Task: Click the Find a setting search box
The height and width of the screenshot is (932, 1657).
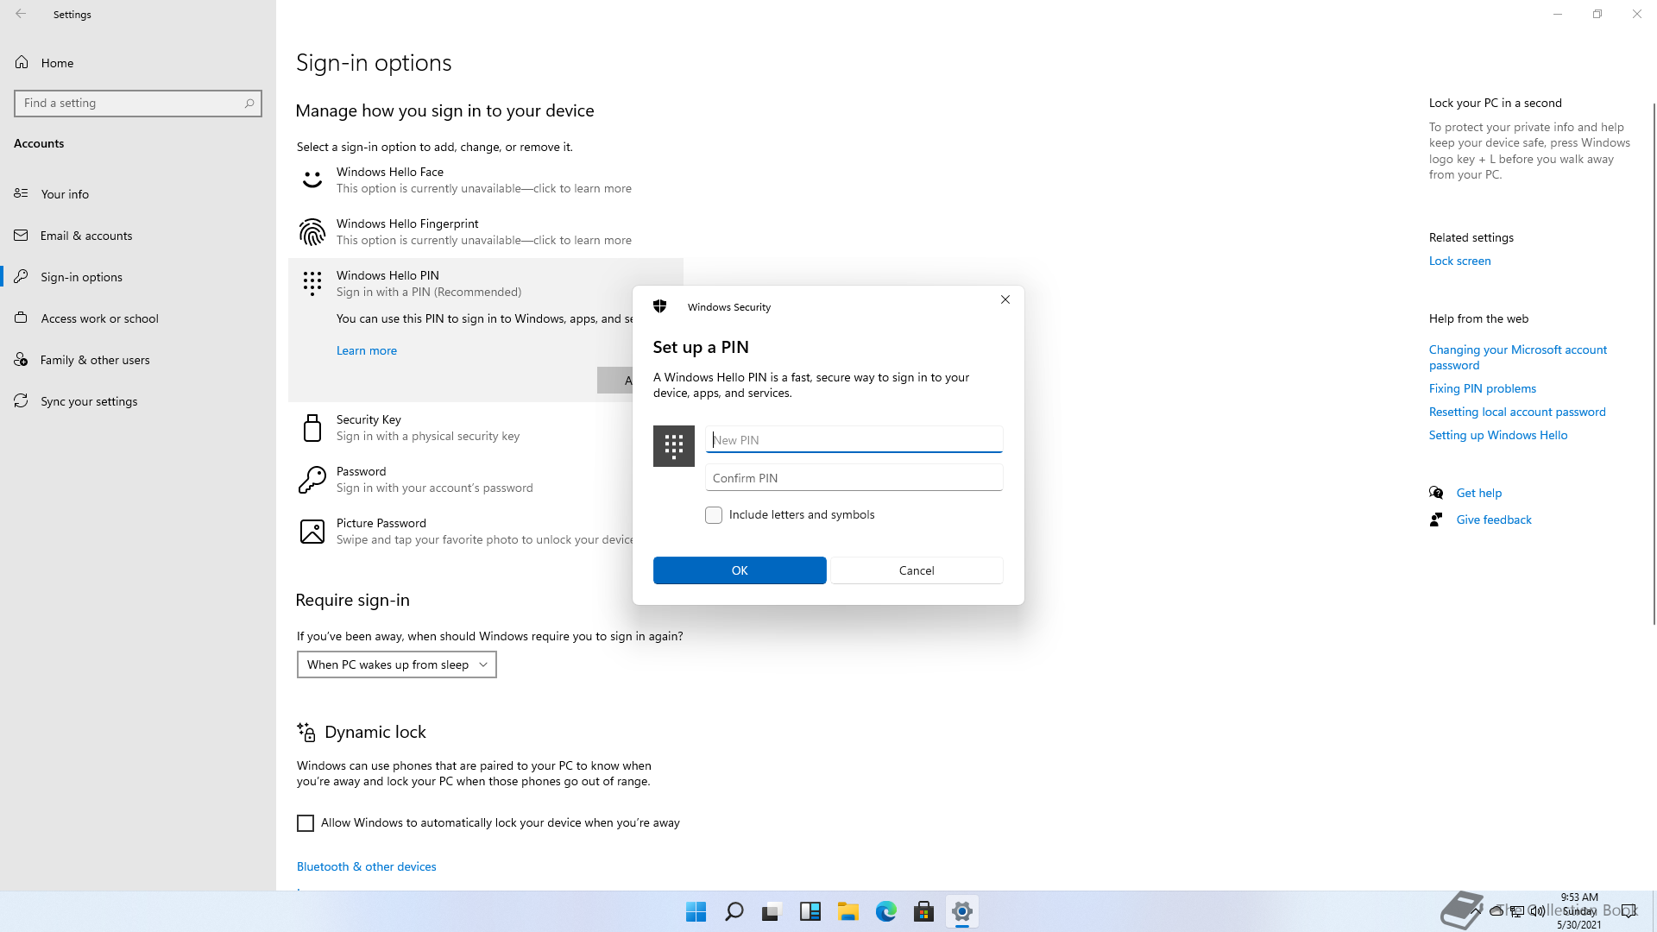Action: (x=138, y=104)
